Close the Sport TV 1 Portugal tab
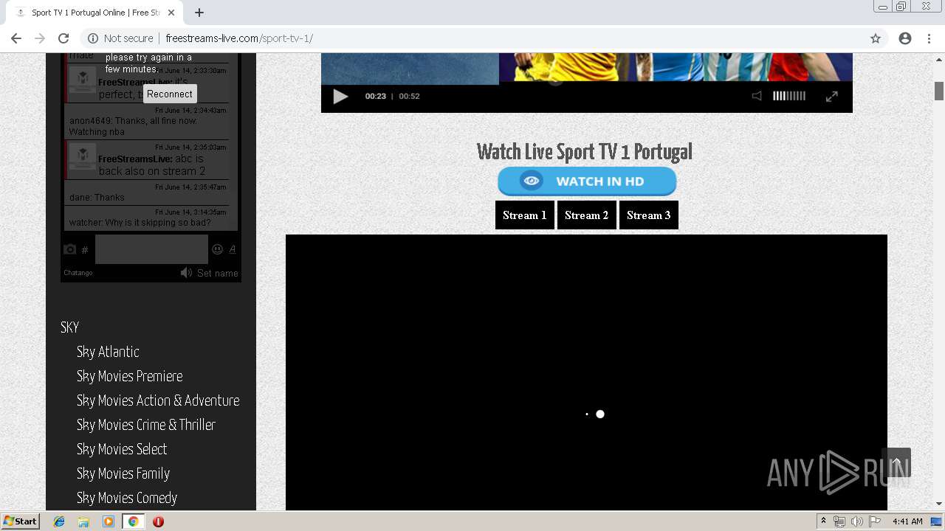This screenshot has width=945, height=531. pos(171,13)
